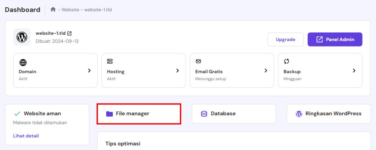This screenshot has width=376, height=150.
Task: Click the home icon in breadcrumb
Action: pos(53,10)
